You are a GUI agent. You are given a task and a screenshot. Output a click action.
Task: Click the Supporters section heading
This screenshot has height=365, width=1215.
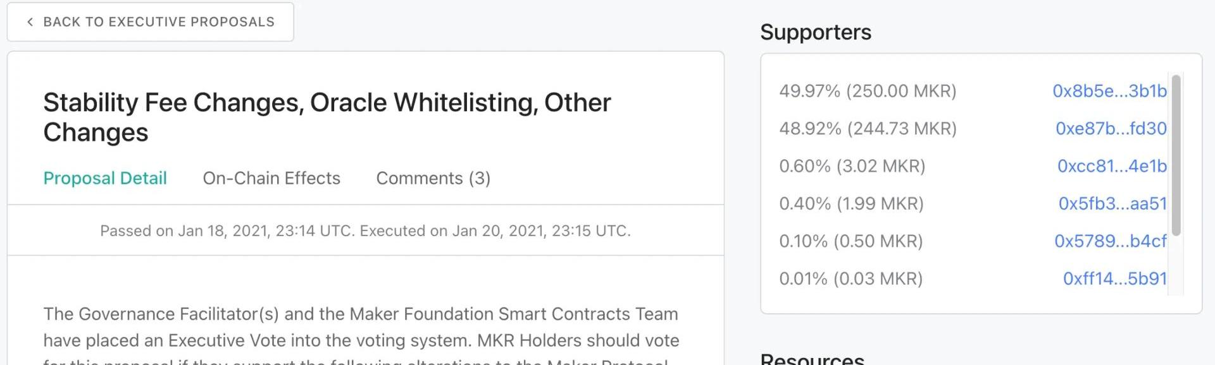point(816,32)
